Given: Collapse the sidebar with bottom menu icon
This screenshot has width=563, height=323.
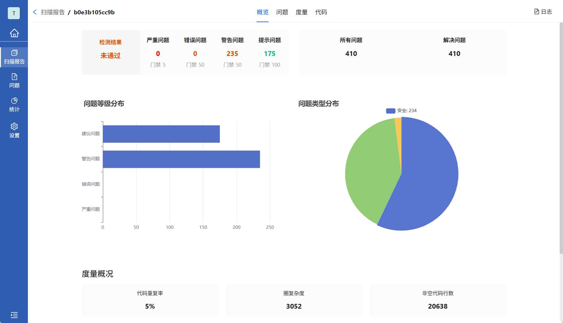Looking at the screenshot, I should point(14,315).
